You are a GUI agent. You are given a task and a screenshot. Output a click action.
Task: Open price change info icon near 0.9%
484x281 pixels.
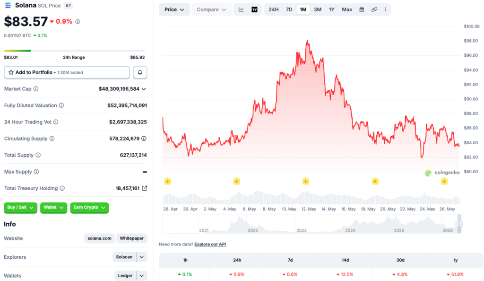click(x=78, y=22)
